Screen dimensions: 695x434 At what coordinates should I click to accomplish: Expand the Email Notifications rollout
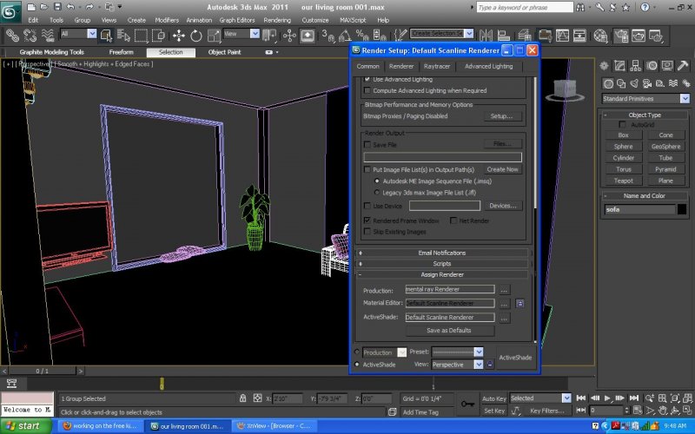click(x=442, y=253)
